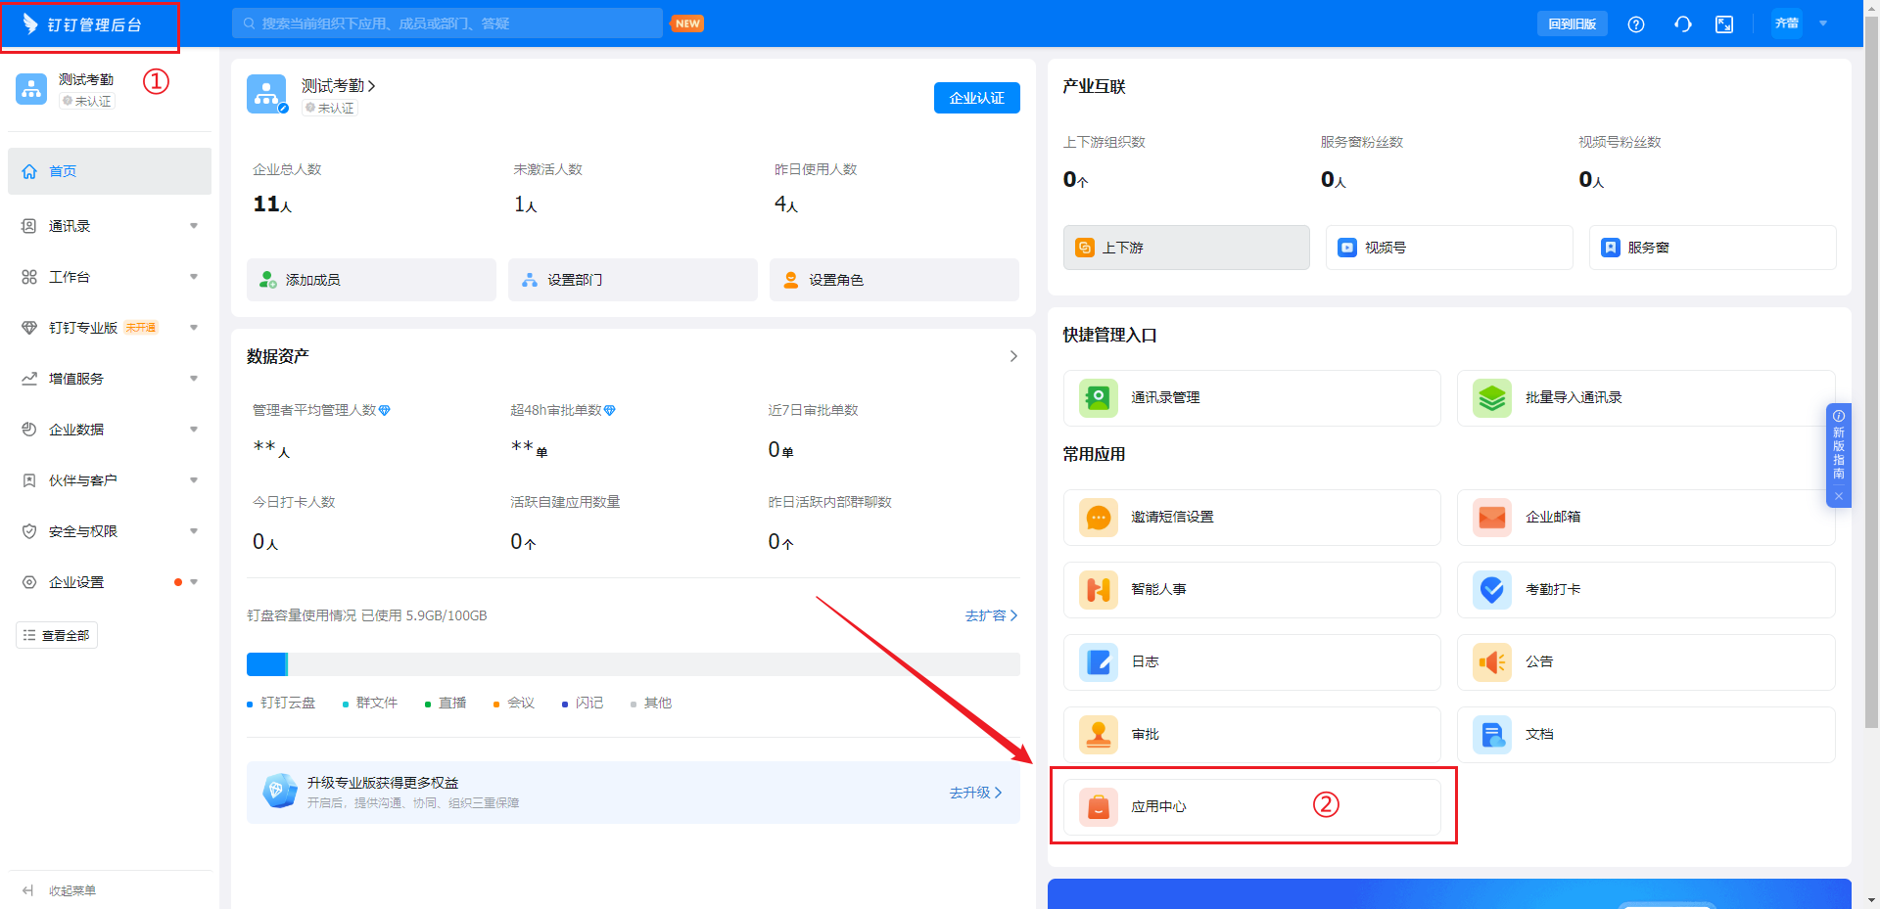Click the 去扩容 link
The width and height of the screenshot is (1880, 909).
[x=992, y=615]
